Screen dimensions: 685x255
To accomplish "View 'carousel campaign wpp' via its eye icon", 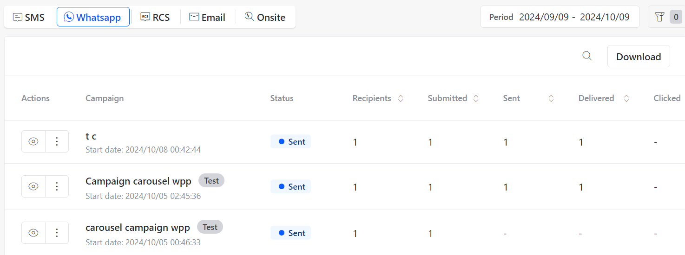I will [x=33, y=233].
